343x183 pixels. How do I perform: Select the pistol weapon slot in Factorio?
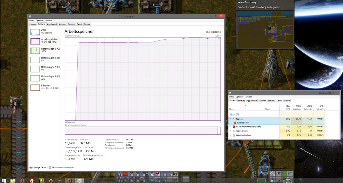290,173
